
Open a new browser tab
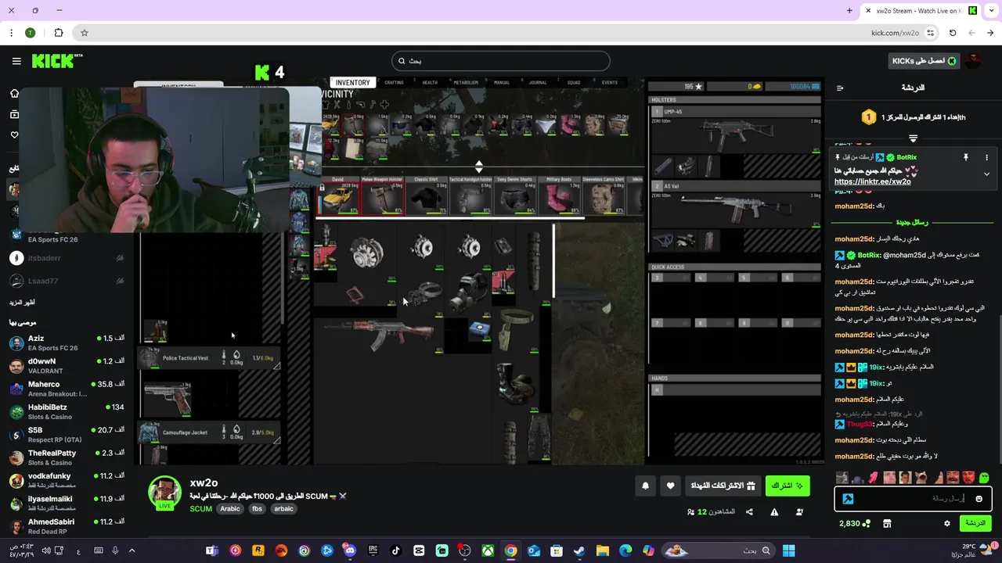click(849, 10)
